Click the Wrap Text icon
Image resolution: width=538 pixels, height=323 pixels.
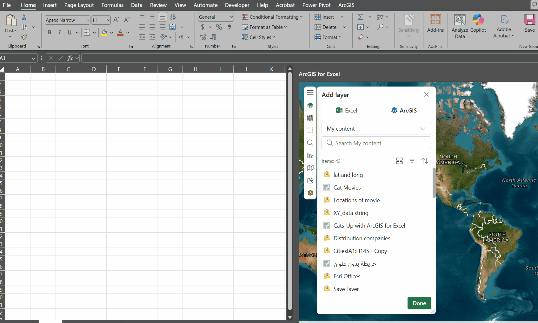click(173, 17)
